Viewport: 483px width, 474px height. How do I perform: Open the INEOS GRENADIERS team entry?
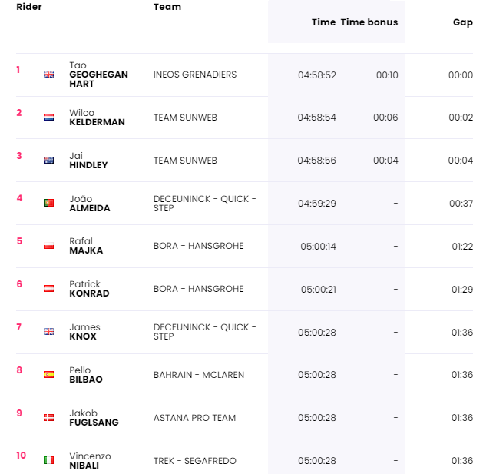point(195,75)
